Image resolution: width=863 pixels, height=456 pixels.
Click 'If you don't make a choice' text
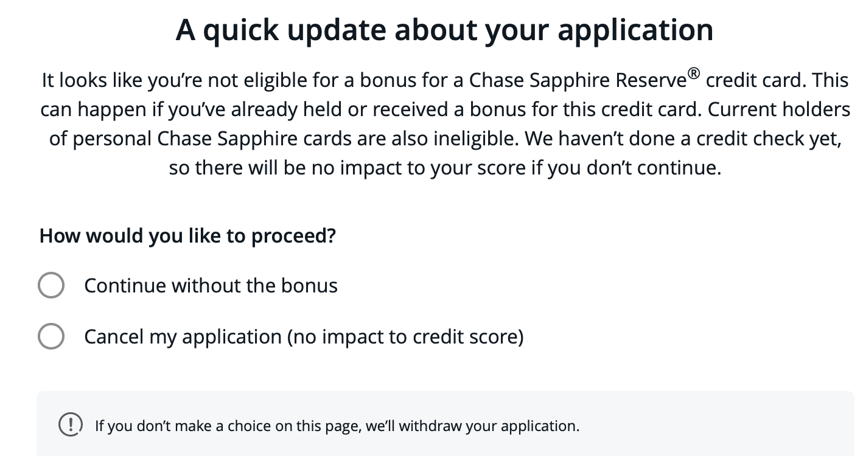(x=183, y=426)
